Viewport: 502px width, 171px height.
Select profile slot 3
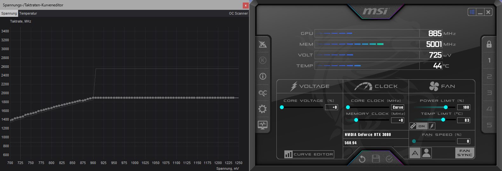[x=489, y=93]
